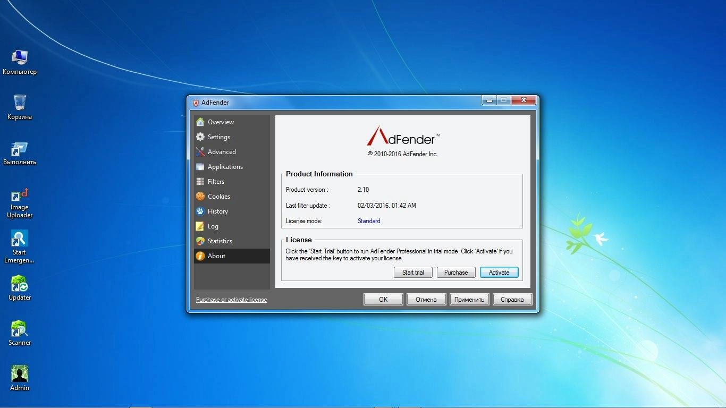The image size is (726, 408).
Task: Open the Log section
Action: pyautogui.click(x=232, y=226)
